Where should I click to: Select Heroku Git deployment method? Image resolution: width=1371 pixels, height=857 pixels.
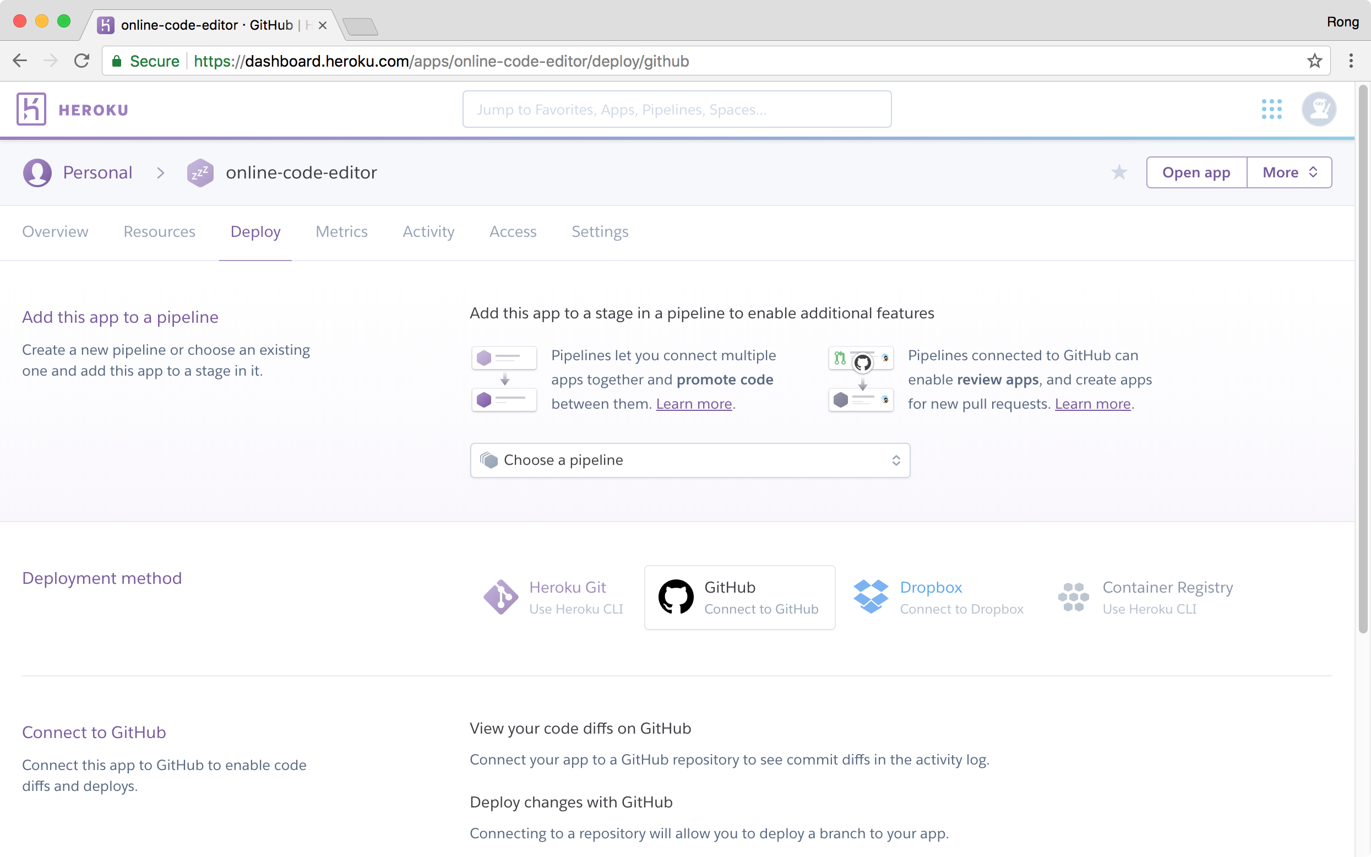pos(553,598)
